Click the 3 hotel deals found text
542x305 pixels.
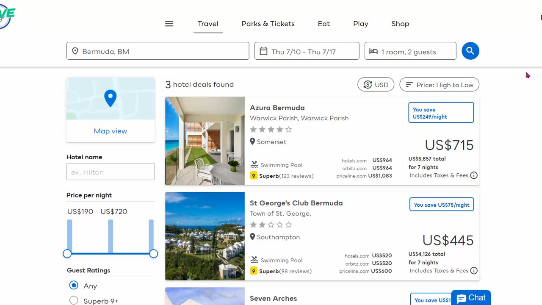click(199, 85)
